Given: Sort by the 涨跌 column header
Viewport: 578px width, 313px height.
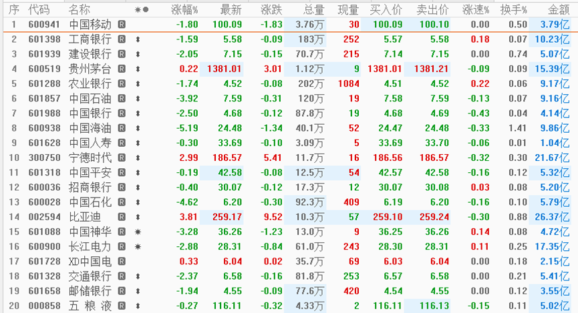Looking at the screenshot, I should (x=272, y=9).
